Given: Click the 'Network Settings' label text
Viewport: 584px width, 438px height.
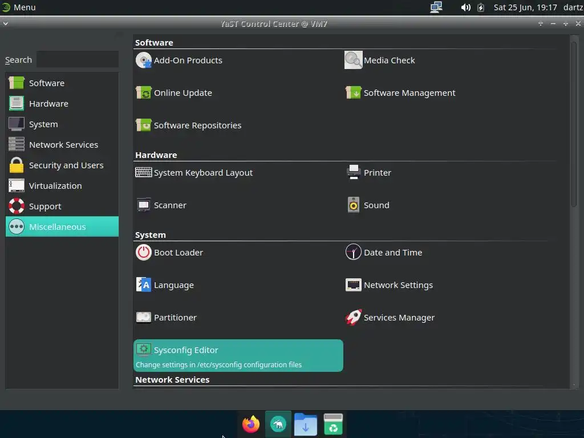Looking at the screenshot, I should 398,285.
